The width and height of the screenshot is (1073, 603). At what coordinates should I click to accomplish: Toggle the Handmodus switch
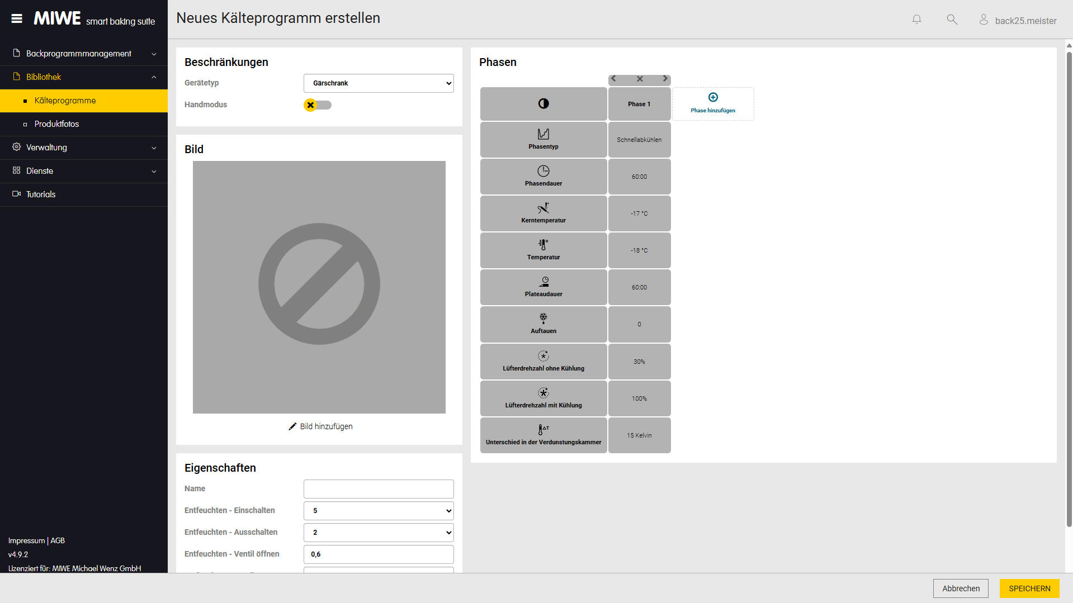(318, 105)
